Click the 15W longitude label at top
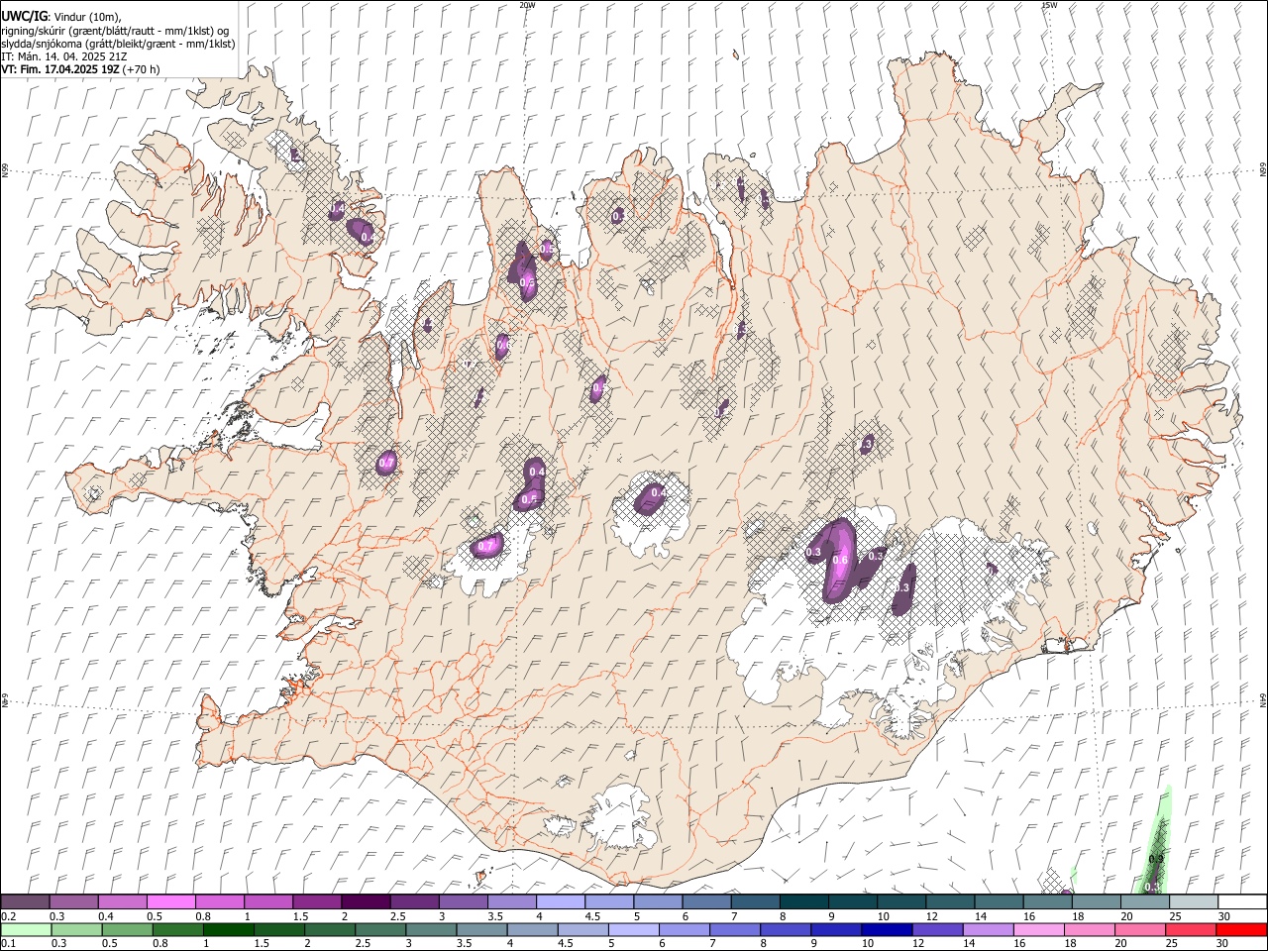The image size is (1268, 951). click(x=1049, y=5)
